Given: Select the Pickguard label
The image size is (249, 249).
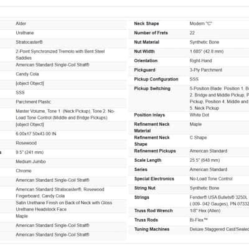Looking at the screenshot, I should coord(144,70).
